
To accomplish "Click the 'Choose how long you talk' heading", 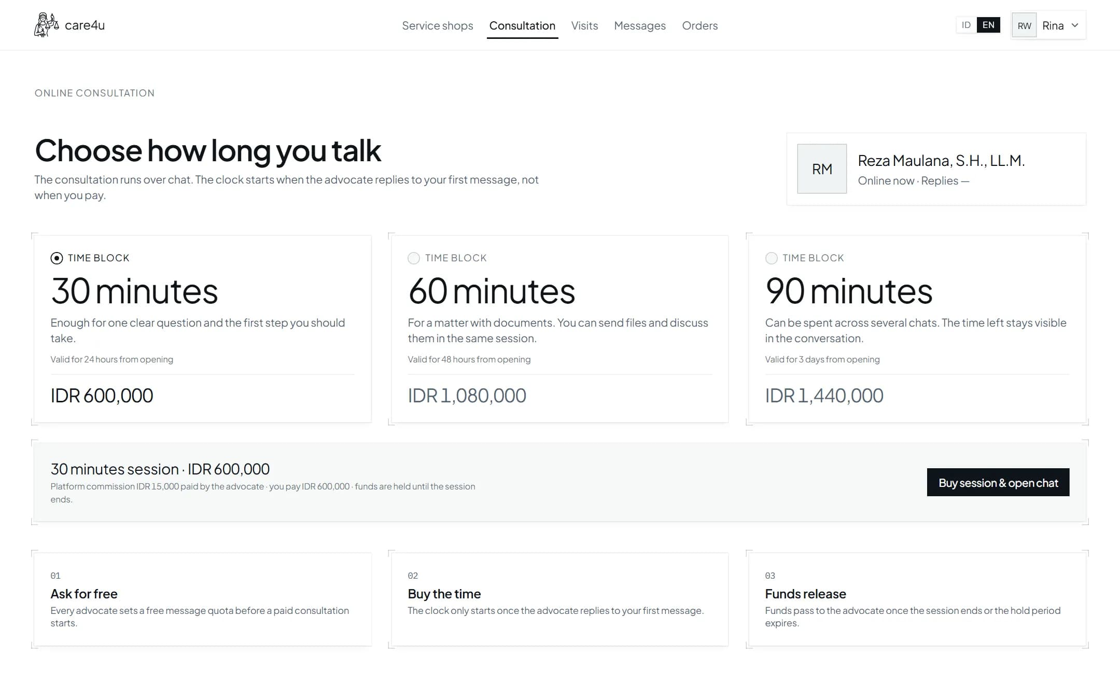I will coord(208,151).
